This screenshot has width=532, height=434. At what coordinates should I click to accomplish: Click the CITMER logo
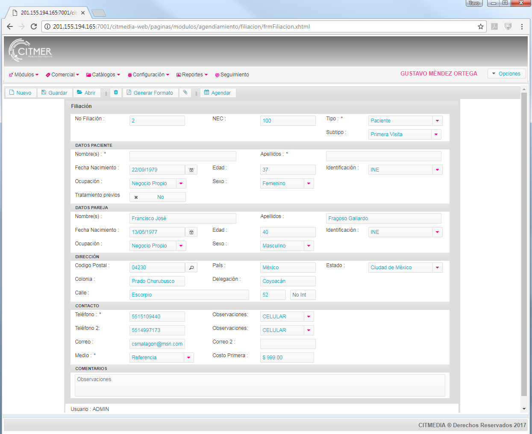point(30,50)
